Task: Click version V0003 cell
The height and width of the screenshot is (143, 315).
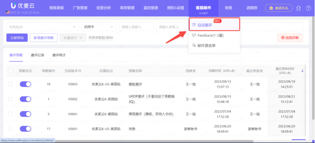Action: tap(73, 84)
